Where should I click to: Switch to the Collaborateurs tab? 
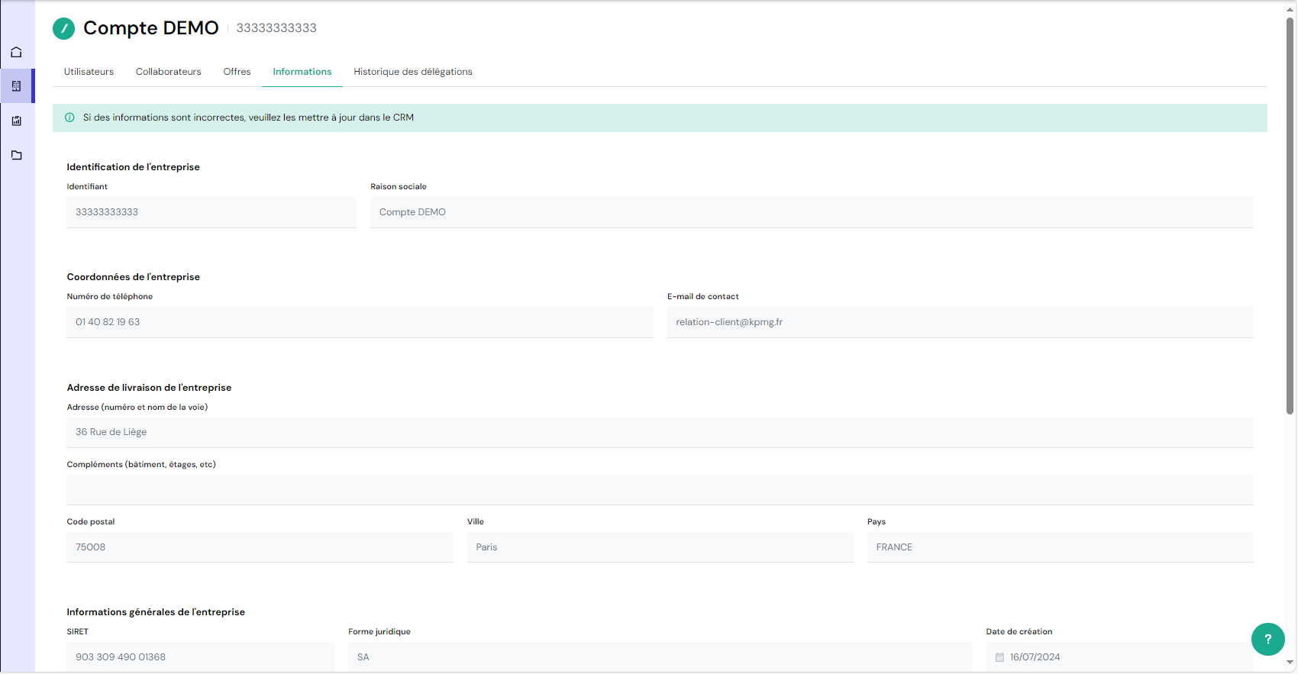pos(169,72)
